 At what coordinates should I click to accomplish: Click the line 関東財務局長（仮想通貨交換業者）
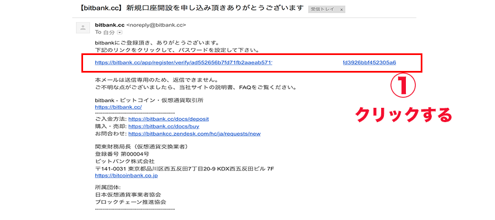(x=142, y=147)
